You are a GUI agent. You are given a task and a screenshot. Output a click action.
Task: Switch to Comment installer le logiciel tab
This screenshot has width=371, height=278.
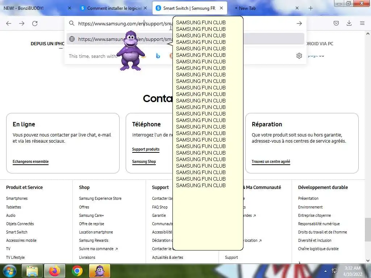114,8
